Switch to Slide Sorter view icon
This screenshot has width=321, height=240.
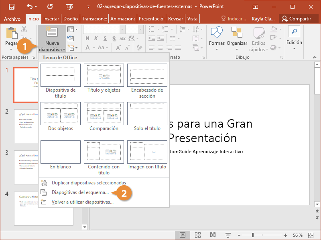coord(198,235)
